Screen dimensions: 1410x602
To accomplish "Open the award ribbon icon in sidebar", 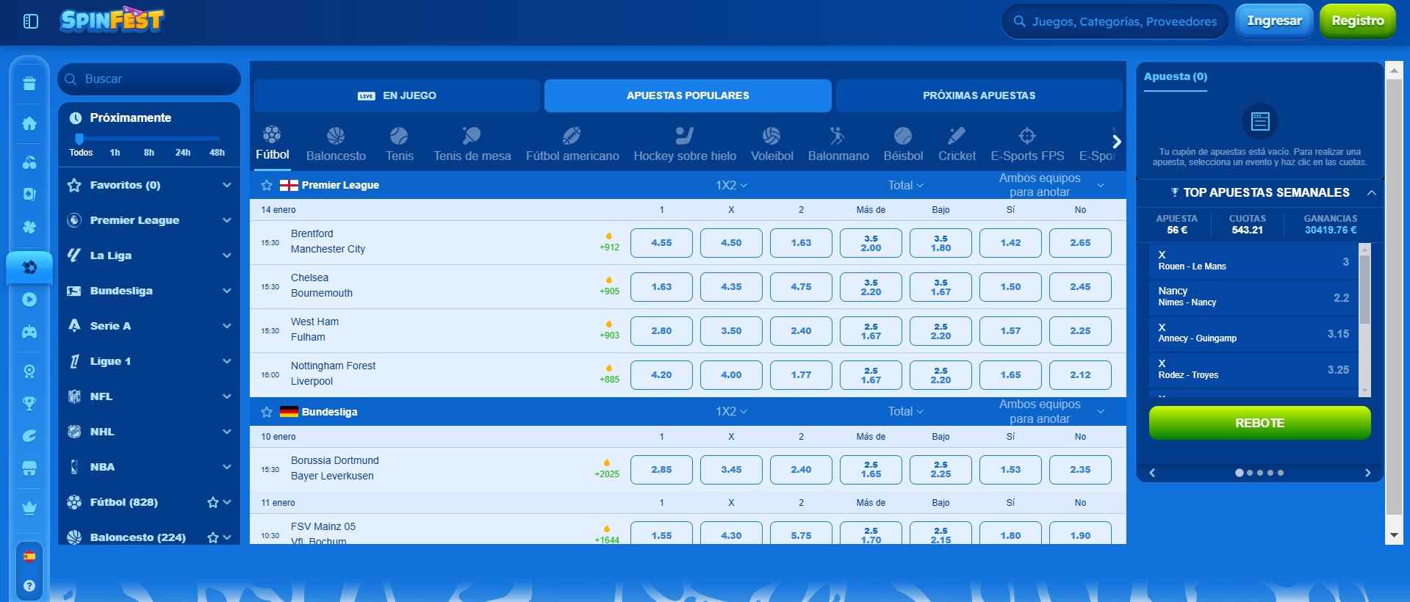I will (x=29, y=371).
